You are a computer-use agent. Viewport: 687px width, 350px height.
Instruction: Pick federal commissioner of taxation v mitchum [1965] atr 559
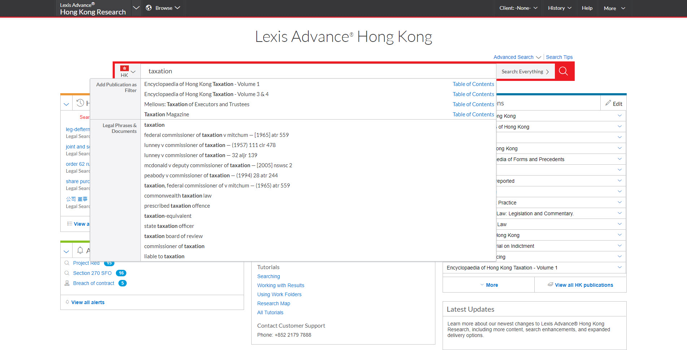pos(217,135)
